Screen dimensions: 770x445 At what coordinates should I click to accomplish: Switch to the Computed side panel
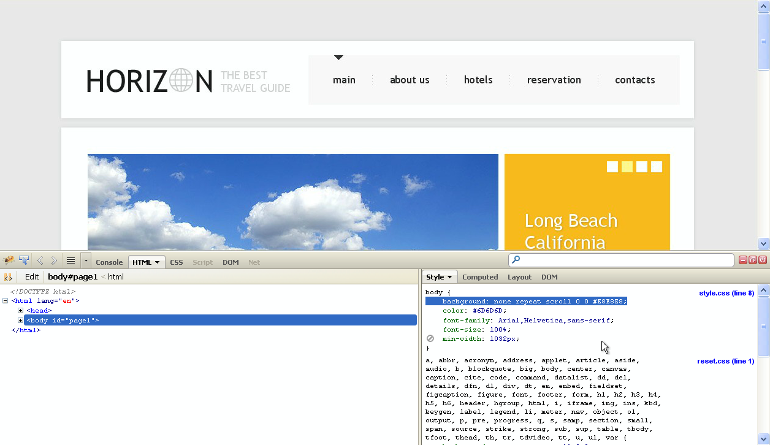coord(480,277)
